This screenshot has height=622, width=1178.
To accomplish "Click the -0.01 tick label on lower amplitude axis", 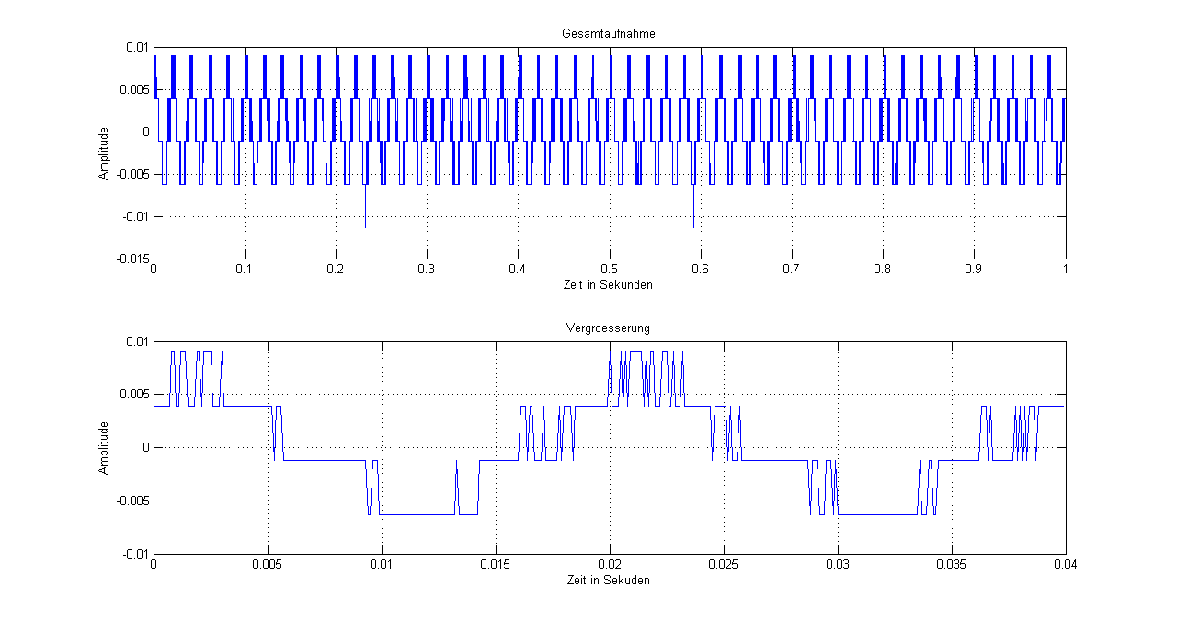I will [135, 554].
